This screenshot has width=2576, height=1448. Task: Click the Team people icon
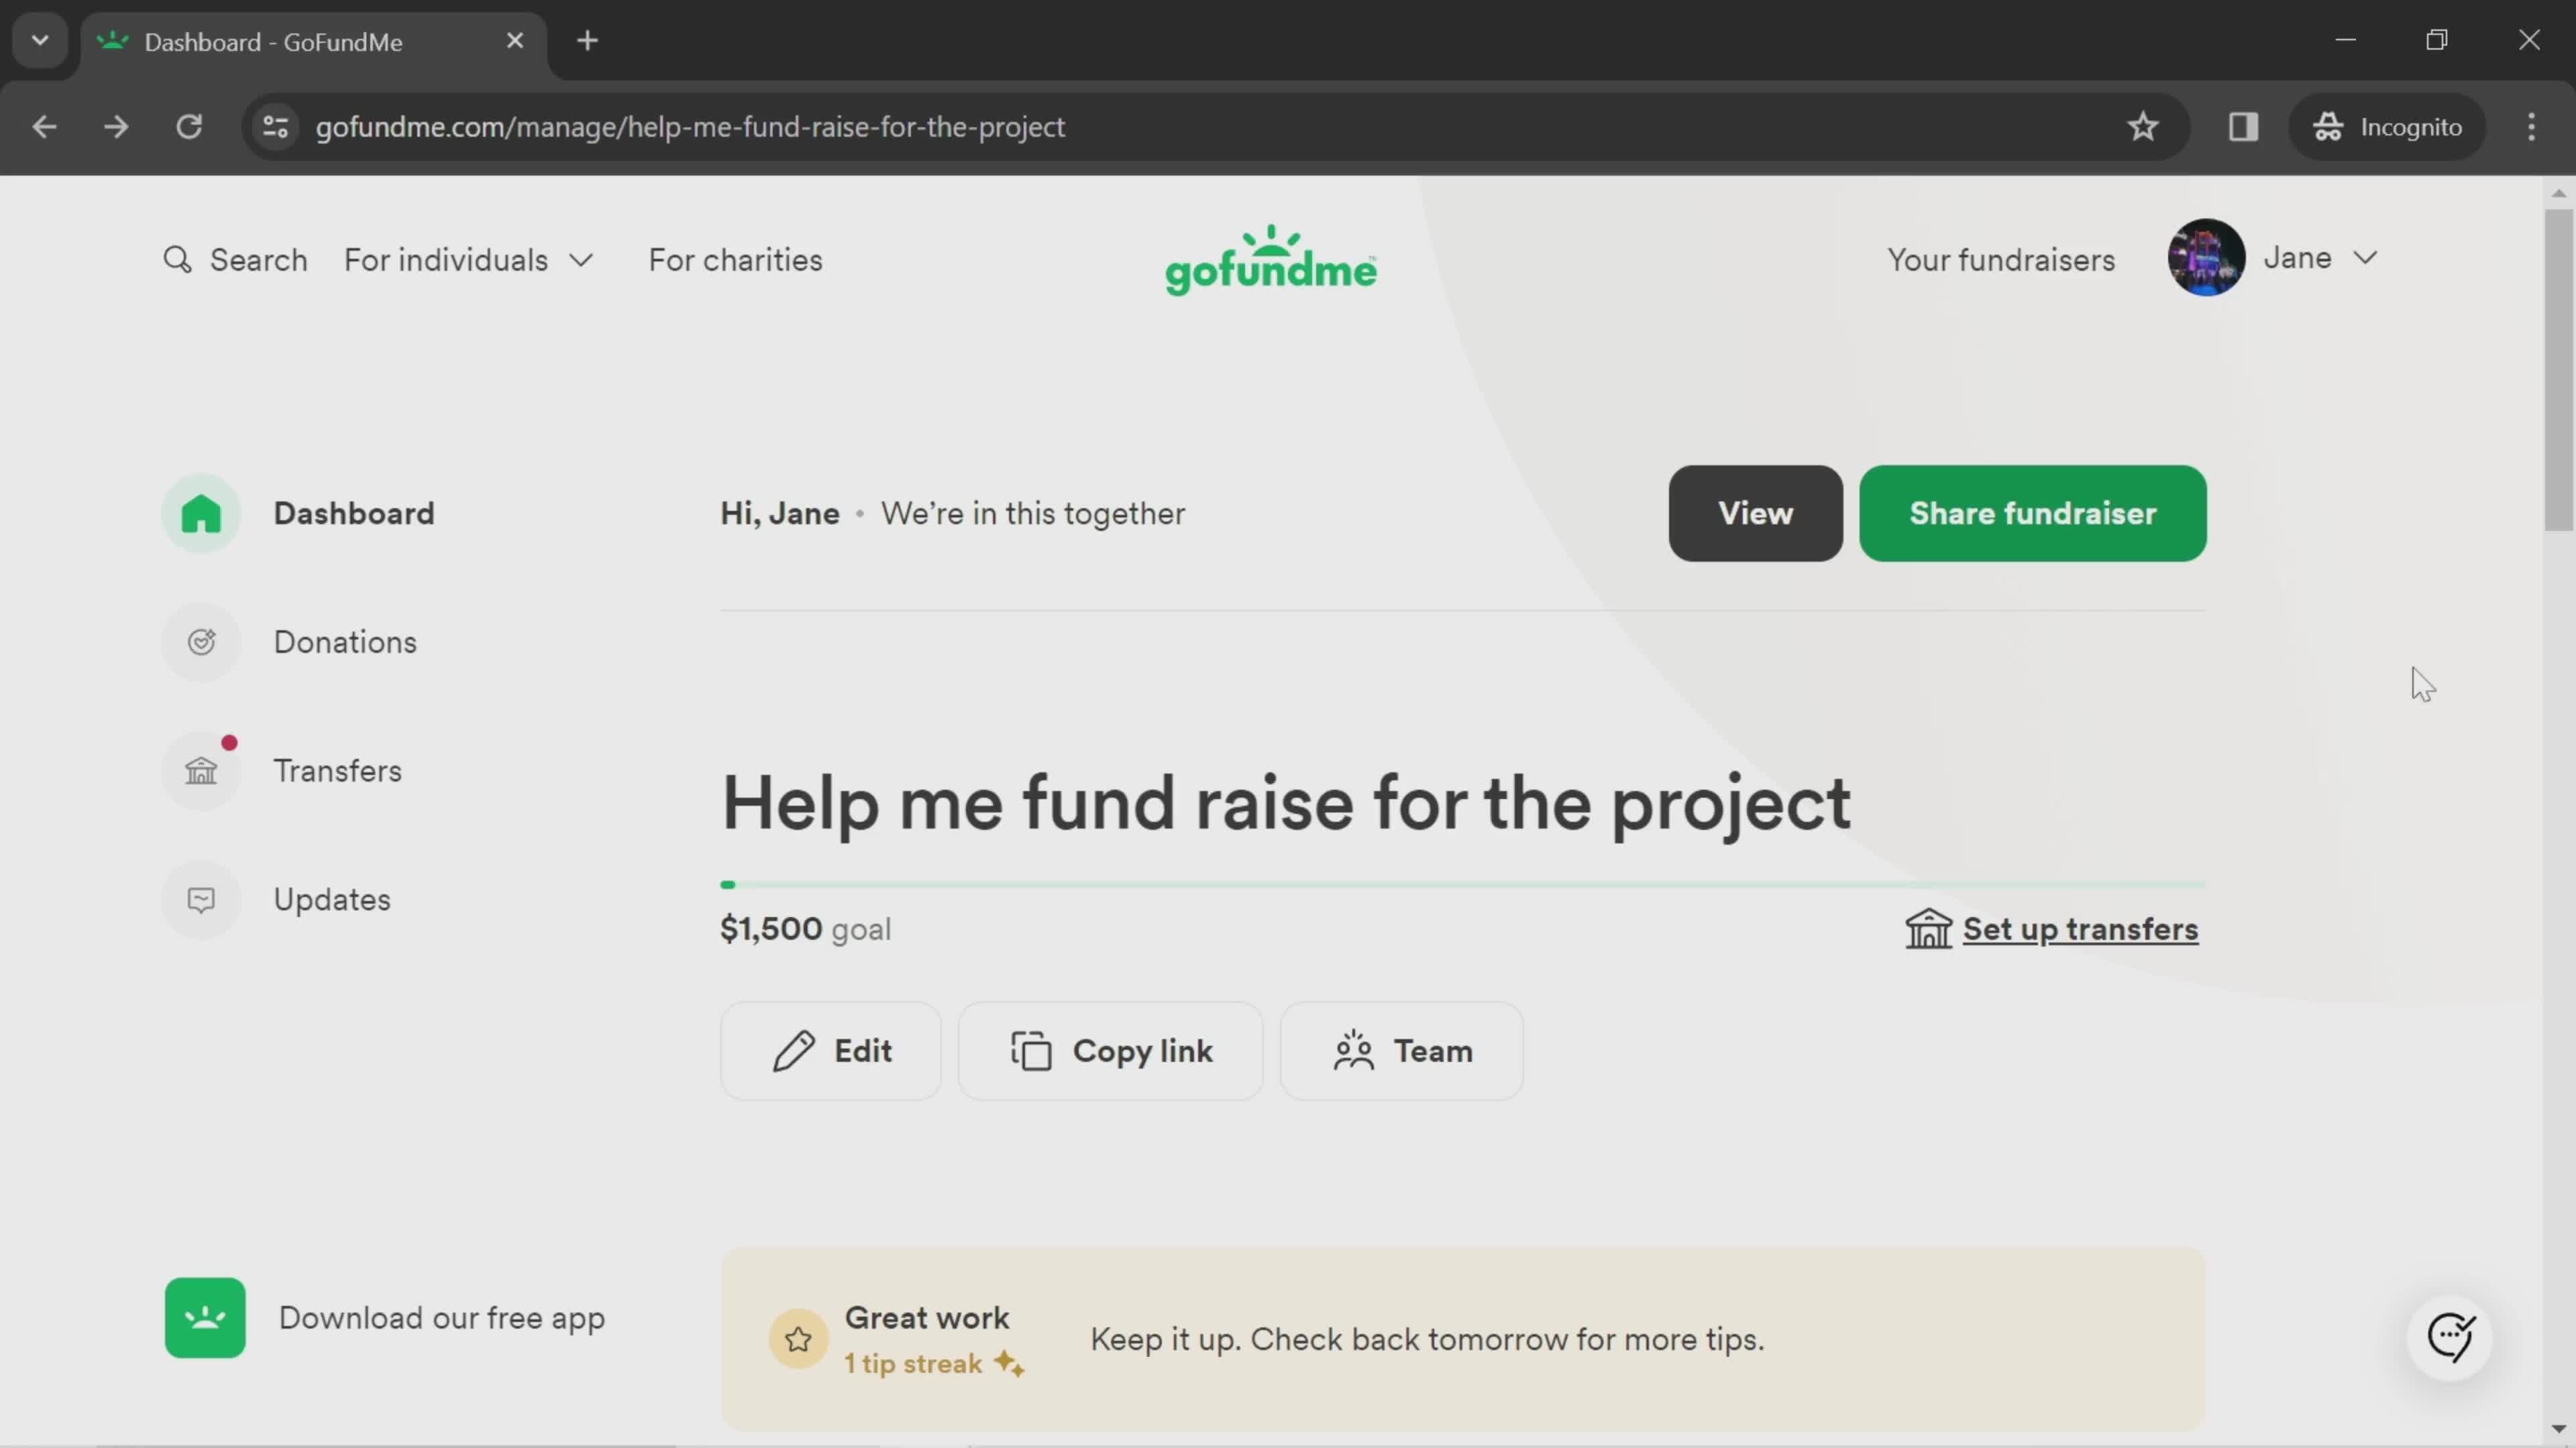click(1355, 1050)
